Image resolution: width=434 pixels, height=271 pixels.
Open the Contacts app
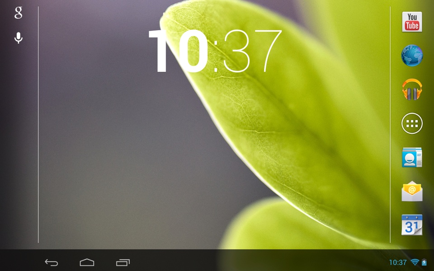[412, 157]
